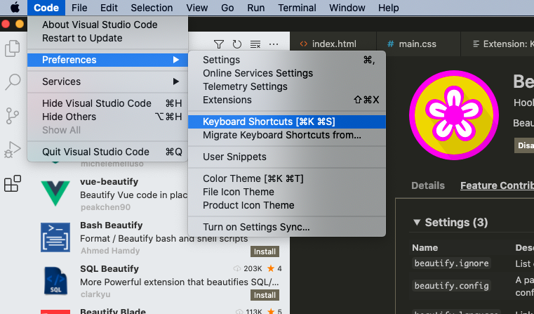Open the Apple menu

coord(15,8)
